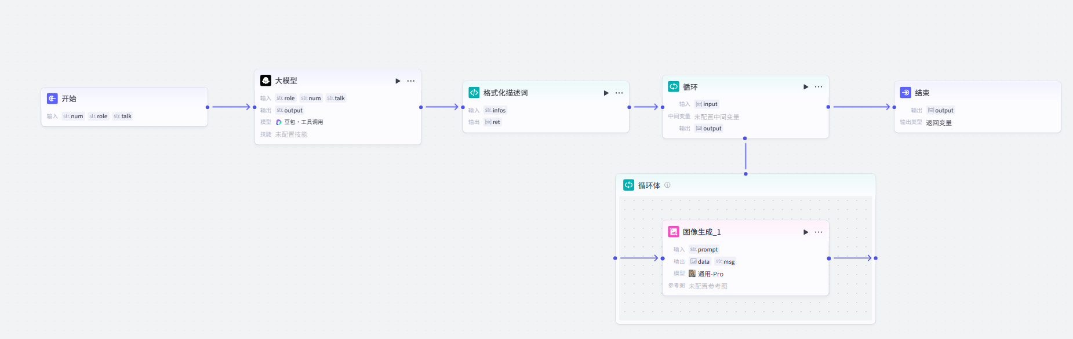Open the 格式化描述词 node's more options menu
Viewport: 1073px width, 339px height.
click(619, 93)
